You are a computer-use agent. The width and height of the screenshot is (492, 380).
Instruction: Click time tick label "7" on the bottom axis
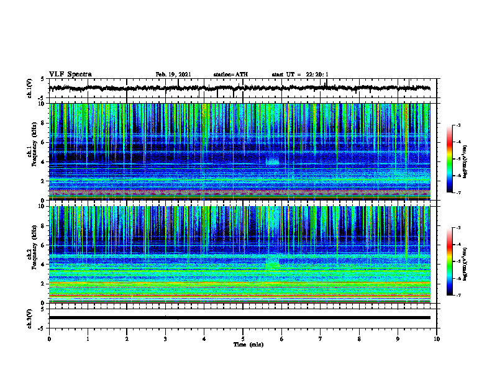[x=321, y=339]
